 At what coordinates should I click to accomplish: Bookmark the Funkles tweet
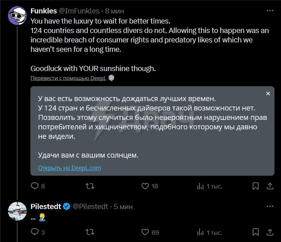[255, 186]
